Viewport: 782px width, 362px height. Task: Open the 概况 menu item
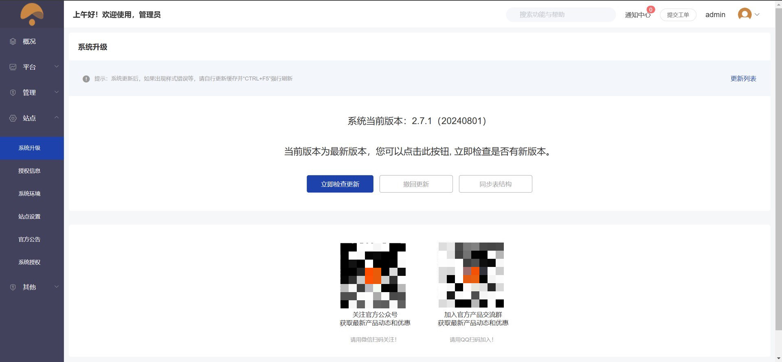(x=32, y=41)
